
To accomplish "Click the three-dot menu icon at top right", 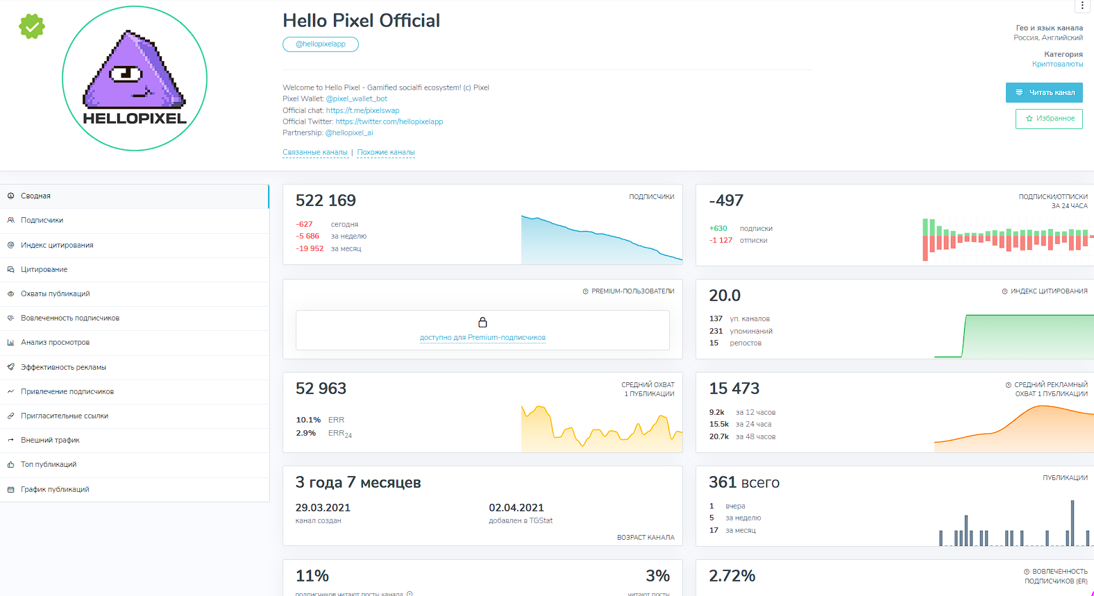I will (x=1082, y=6).
